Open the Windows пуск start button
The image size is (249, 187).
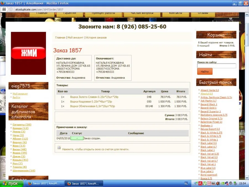12,183
